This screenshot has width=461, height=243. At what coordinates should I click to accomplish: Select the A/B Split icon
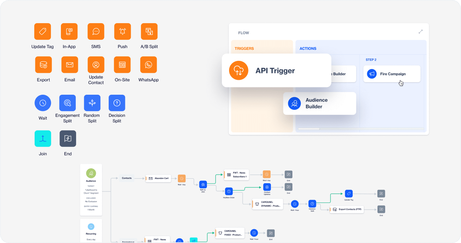tap(149, 31)
